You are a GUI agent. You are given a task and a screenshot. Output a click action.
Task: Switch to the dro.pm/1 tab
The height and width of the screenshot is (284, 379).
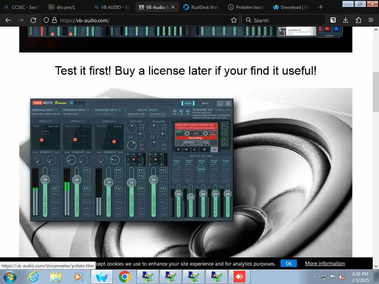coord(65,7)
